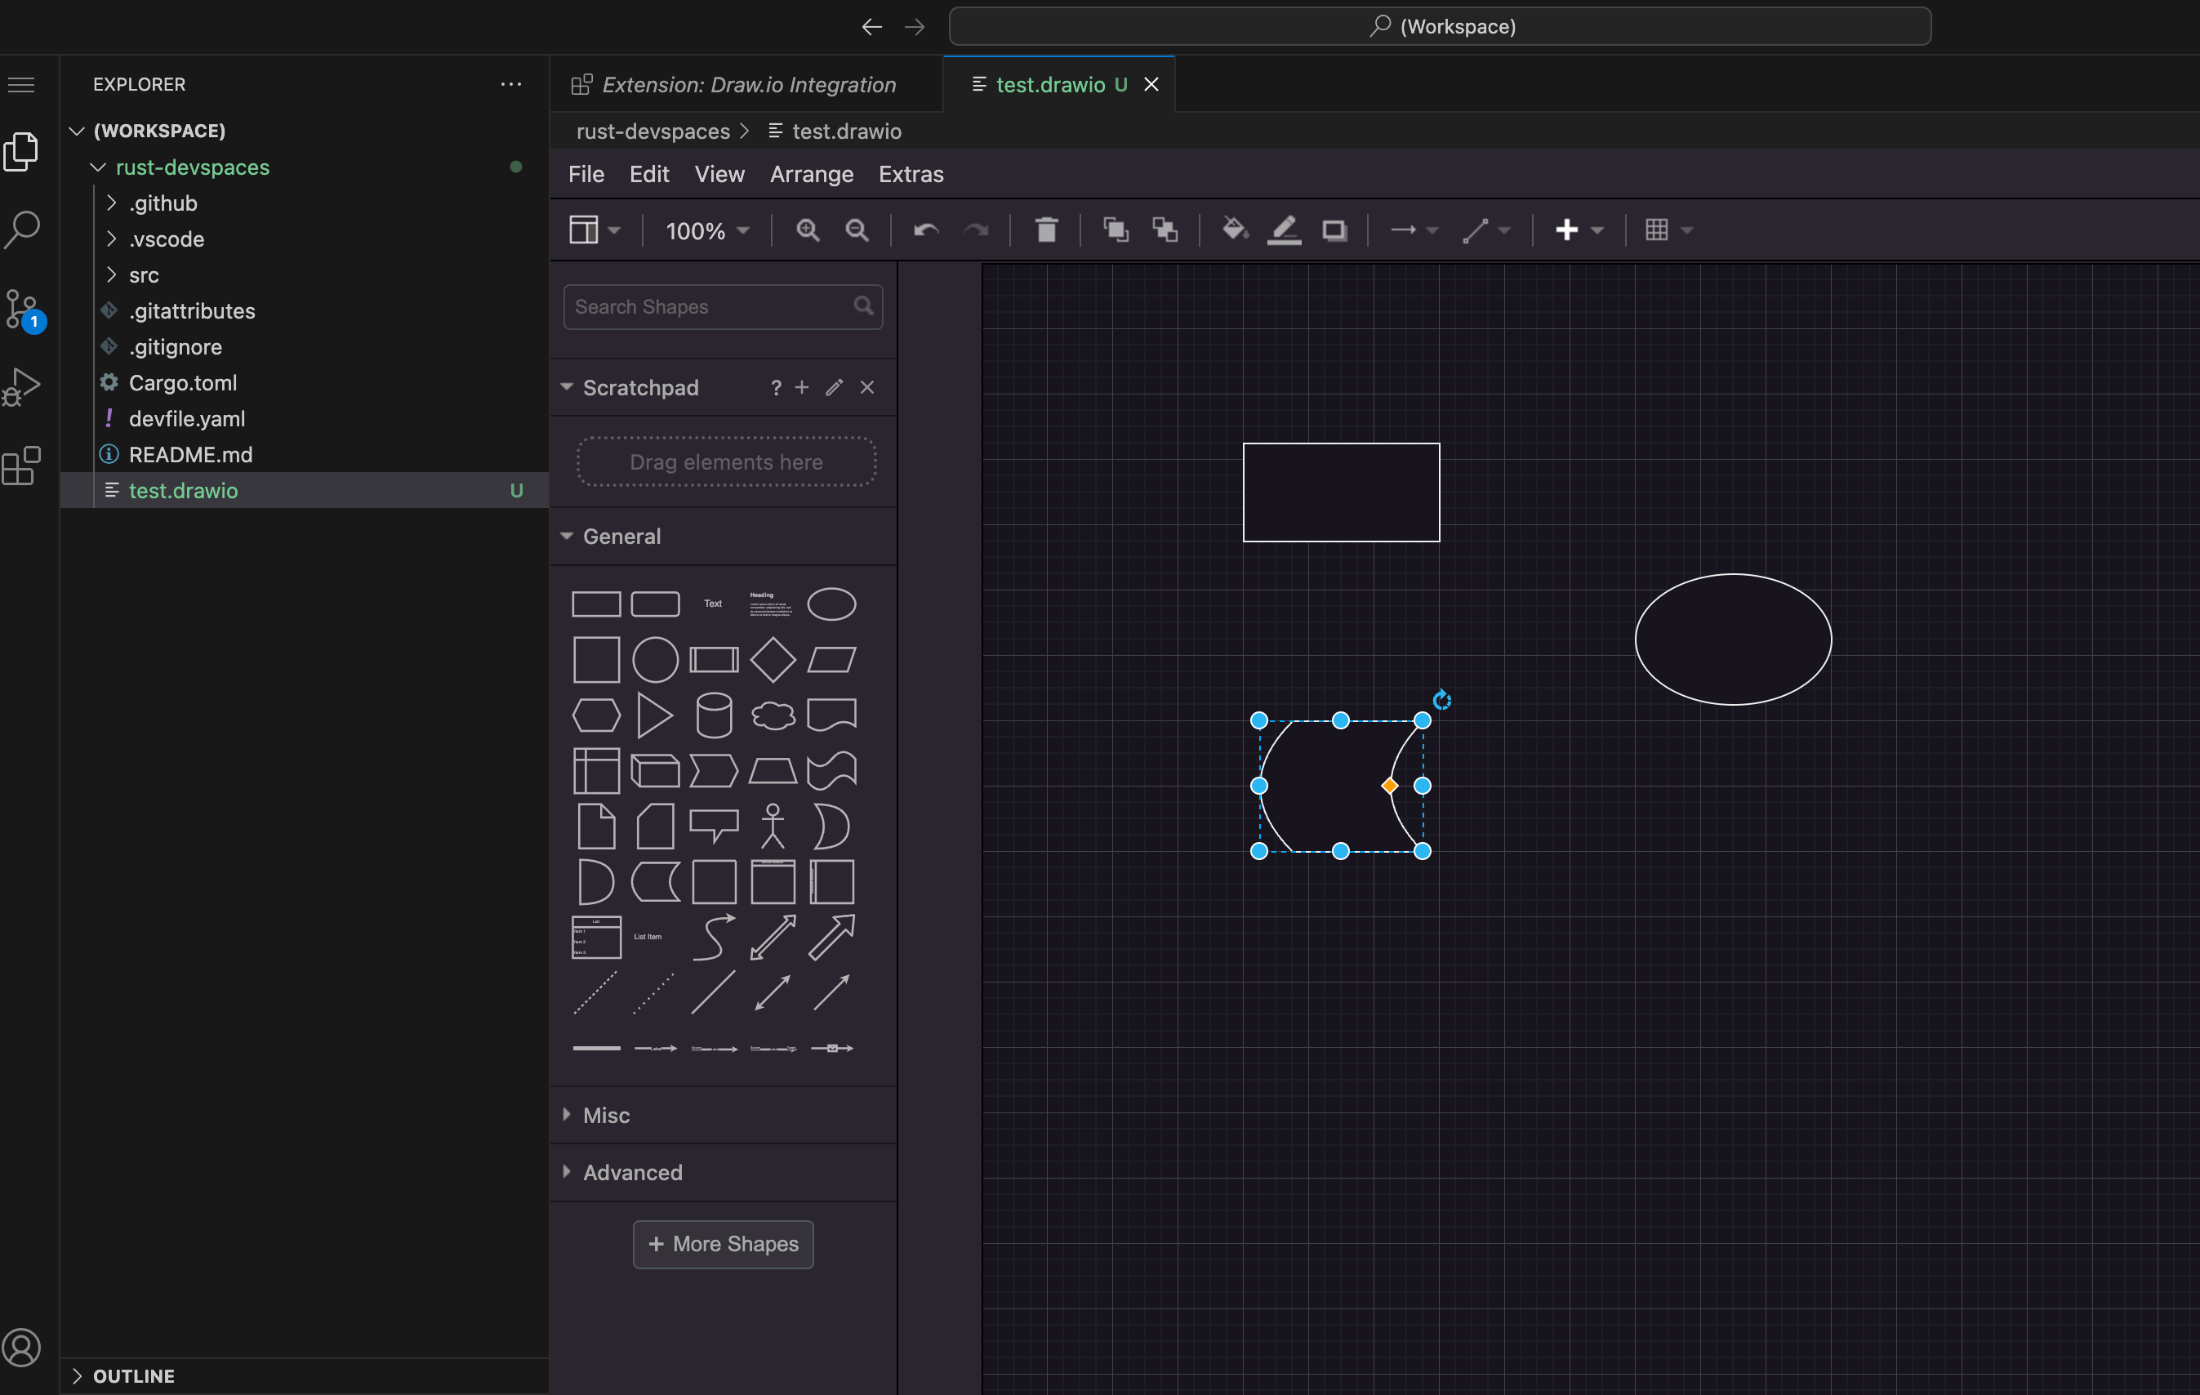Click the More Shapes button

[x=723, y=1244]
